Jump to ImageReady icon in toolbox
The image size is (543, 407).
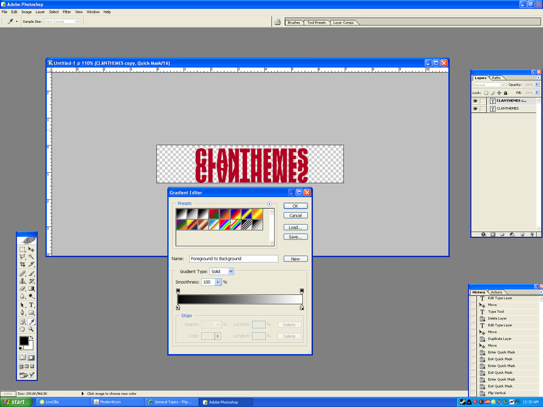(27, 375)
